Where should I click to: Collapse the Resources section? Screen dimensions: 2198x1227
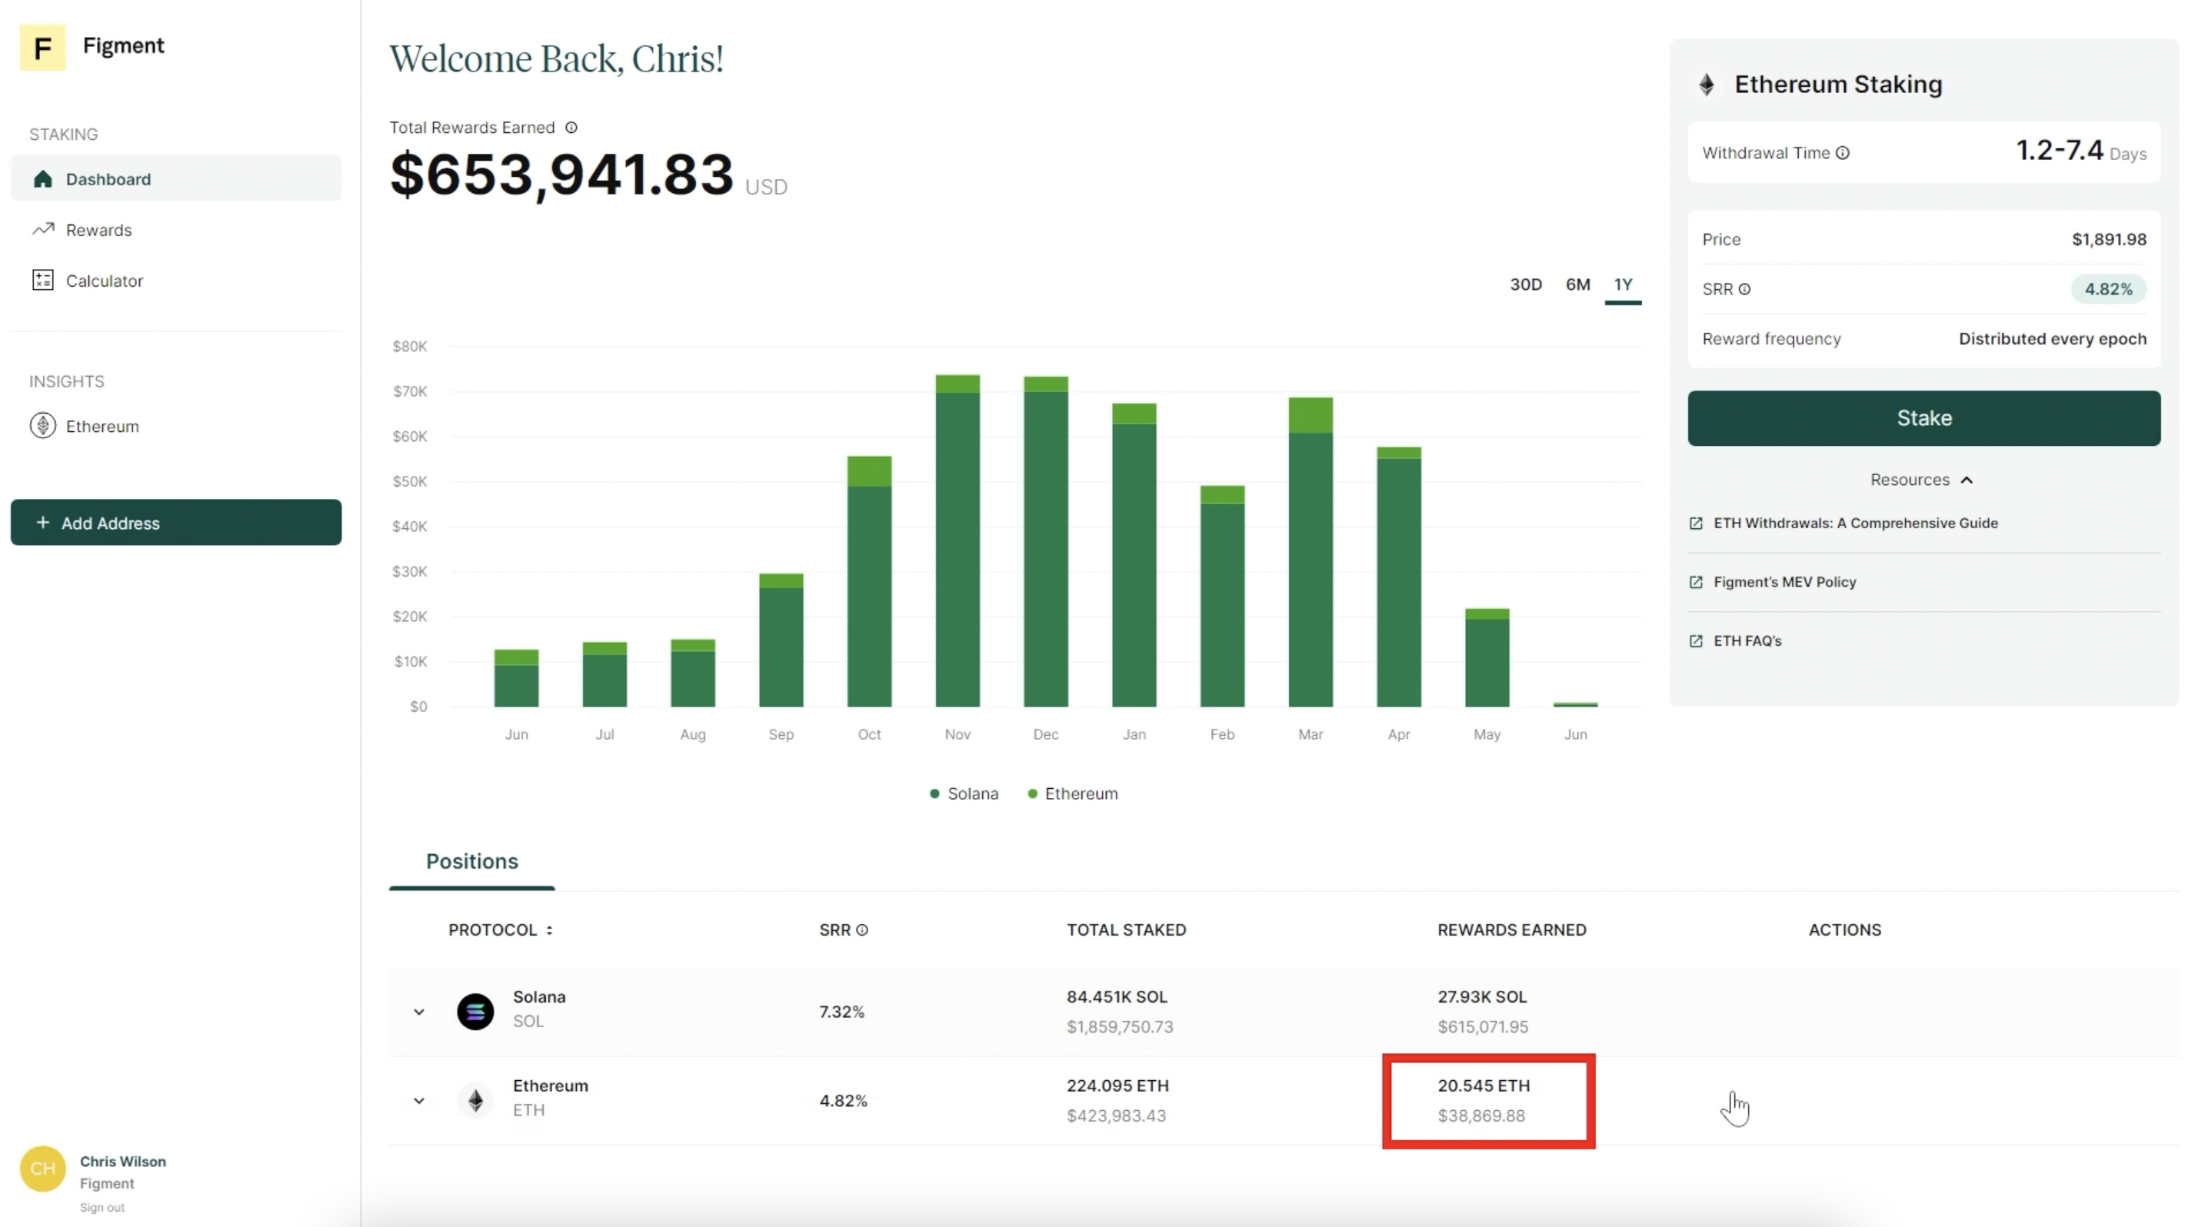[1923, 480]
